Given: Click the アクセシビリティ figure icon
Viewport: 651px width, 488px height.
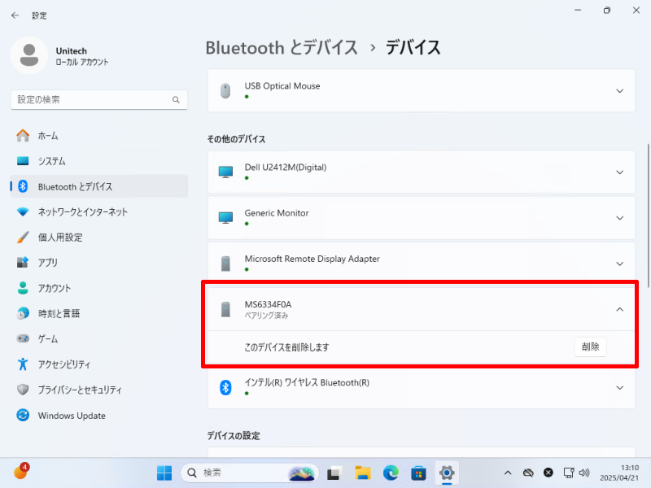Looking at the screenshot, I should click(x=23, y=364).
